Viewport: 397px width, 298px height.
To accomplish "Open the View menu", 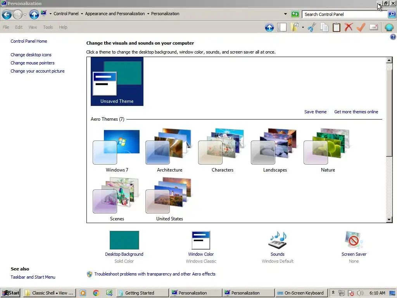I will tap(33, 27).
